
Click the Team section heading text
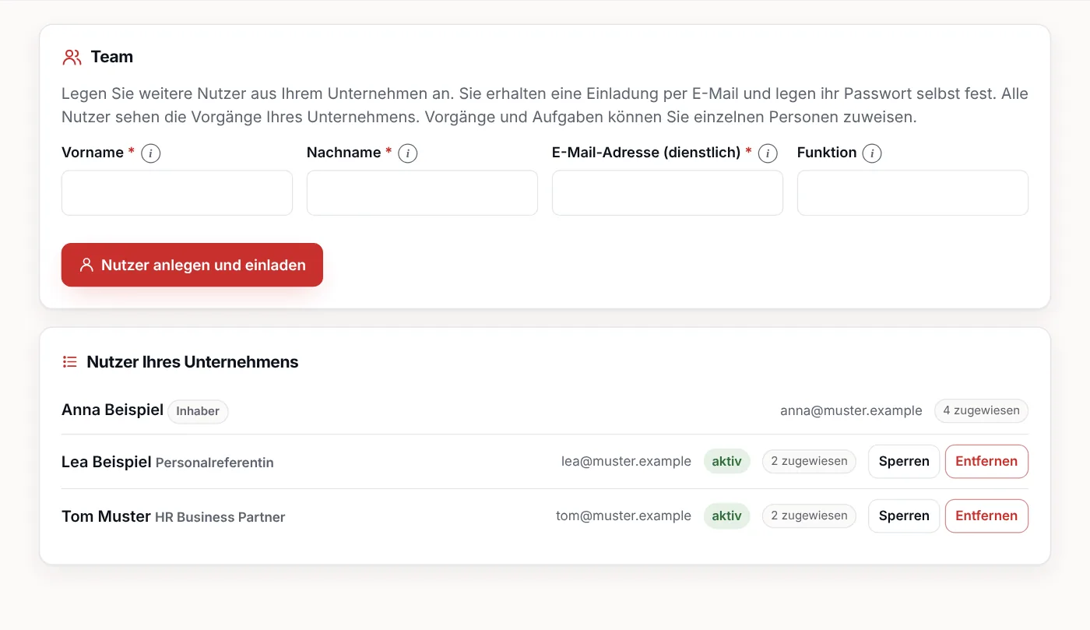[x=112, y=57]
